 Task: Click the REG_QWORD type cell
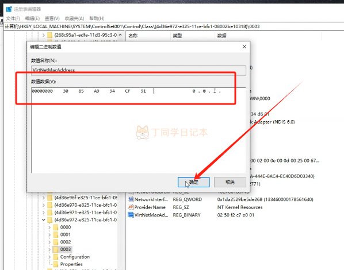point(188,199)
